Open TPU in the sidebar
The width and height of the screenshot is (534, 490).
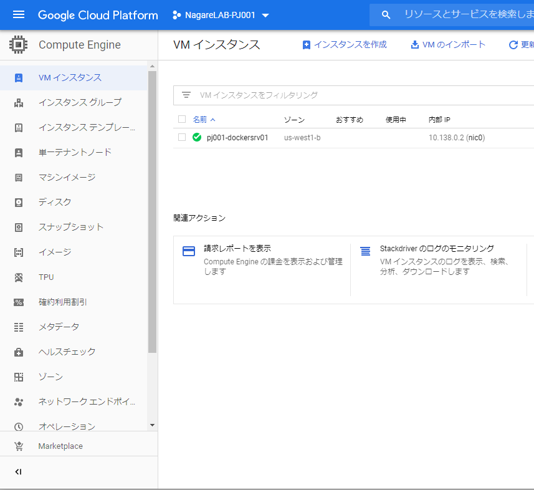[x=74, y=277]
